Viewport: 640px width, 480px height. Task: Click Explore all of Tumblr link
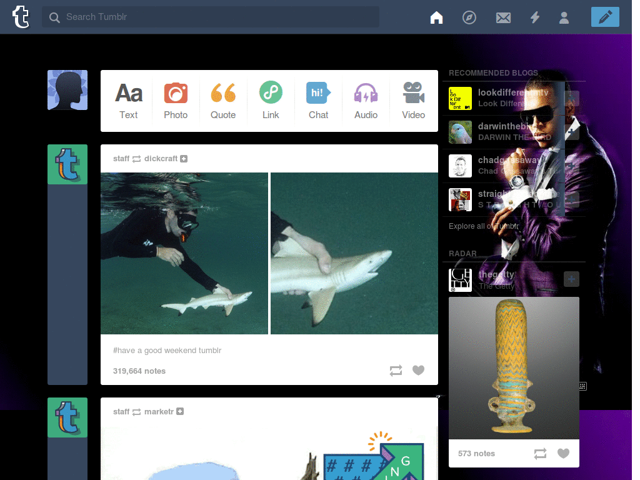[x=484, y=226]
